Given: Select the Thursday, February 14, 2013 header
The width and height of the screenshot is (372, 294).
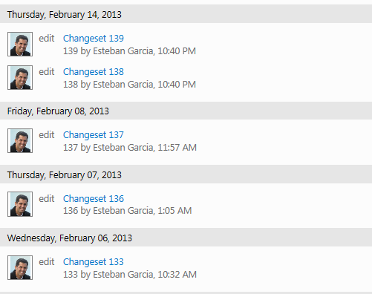Looking at the screenshot, I should click(186, 14).
